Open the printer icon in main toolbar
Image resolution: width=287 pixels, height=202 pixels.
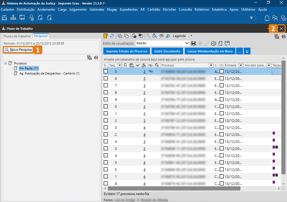4,18
